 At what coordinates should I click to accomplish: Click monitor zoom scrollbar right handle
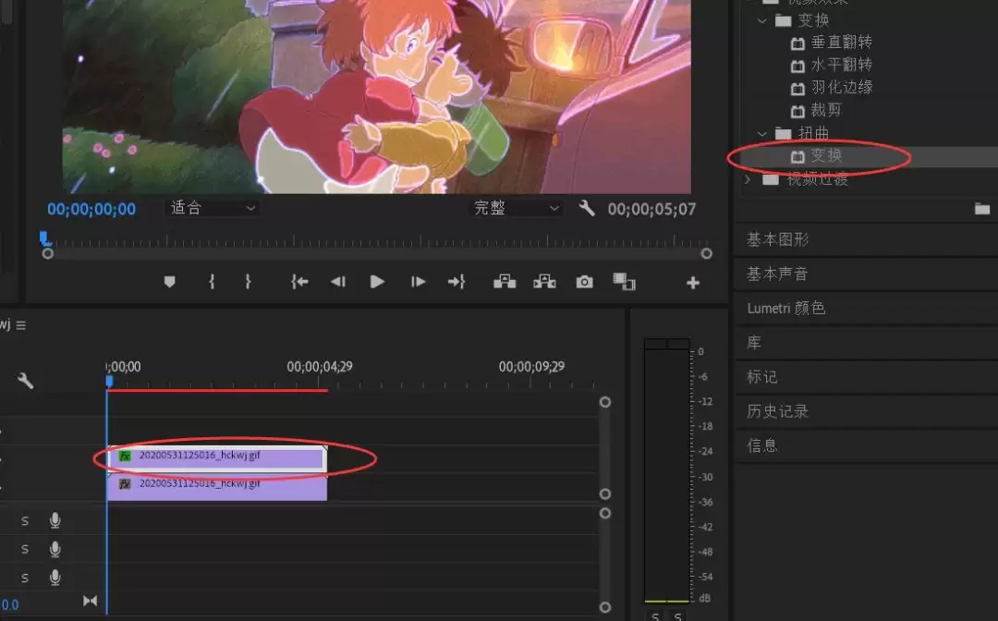[707, 253]
